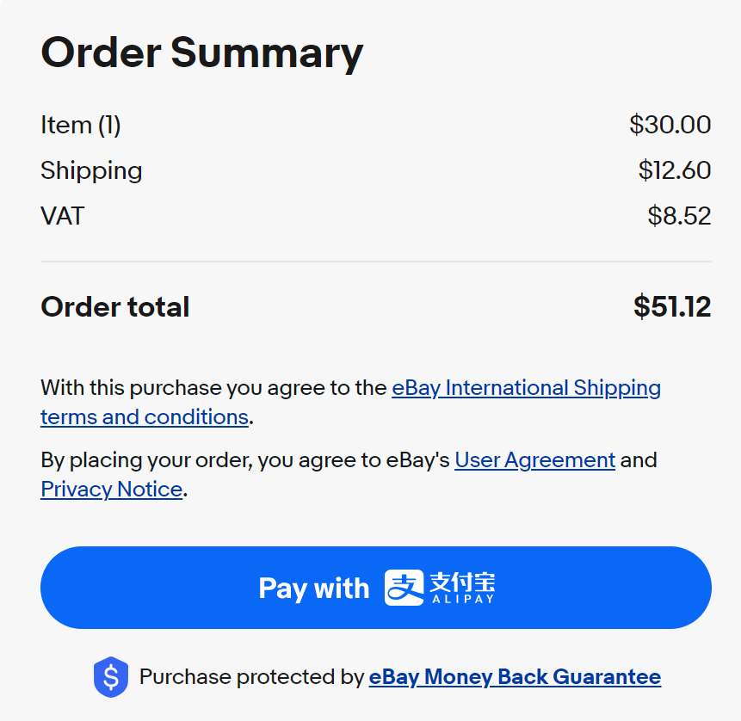Image resolution: width=741 pixels, height=721 pixels.
Task: Select the $8.52 VAT amount
Action: coord(679,215)
